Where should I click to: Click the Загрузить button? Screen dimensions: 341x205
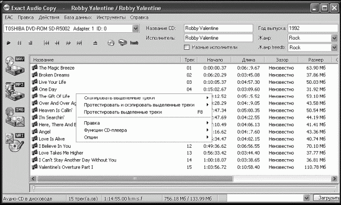[327, 198]
